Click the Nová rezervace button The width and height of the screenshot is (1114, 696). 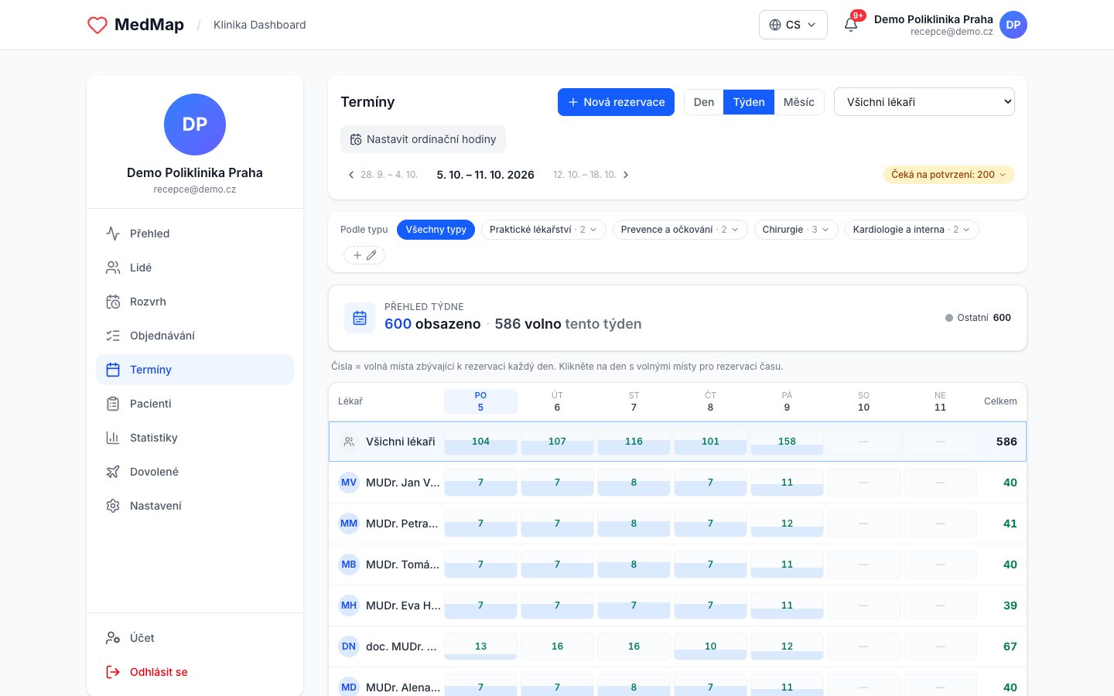(616, 102)
